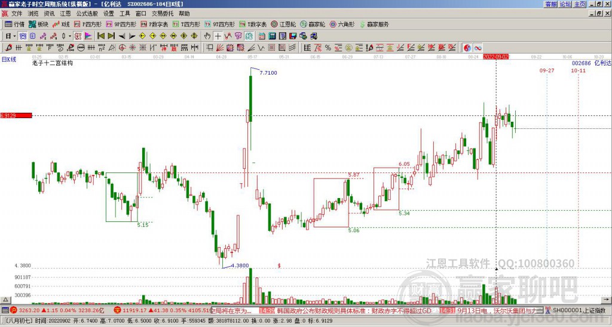612x327 pixels.
Task: Click the scroll-up triangle button at bottom left
Action: click(5, 300)
